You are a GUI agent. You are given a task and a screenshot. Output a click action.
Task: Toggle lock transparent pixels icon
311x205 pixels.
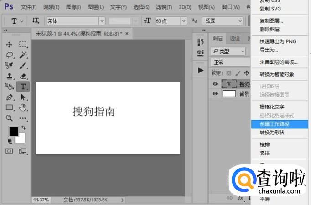coord(229,73)
